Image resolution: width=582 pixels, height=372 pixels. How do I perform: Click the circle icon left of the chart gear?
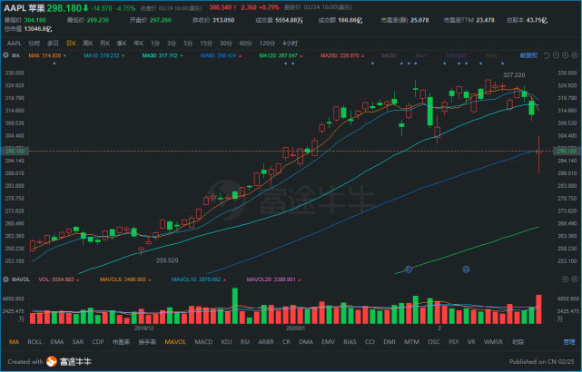[x=566, y=55]
